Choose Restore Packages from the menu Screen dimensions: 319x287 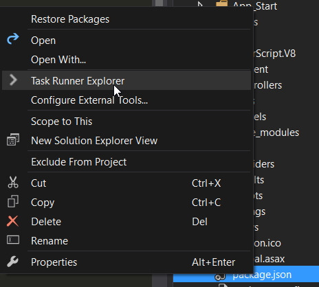126,19
